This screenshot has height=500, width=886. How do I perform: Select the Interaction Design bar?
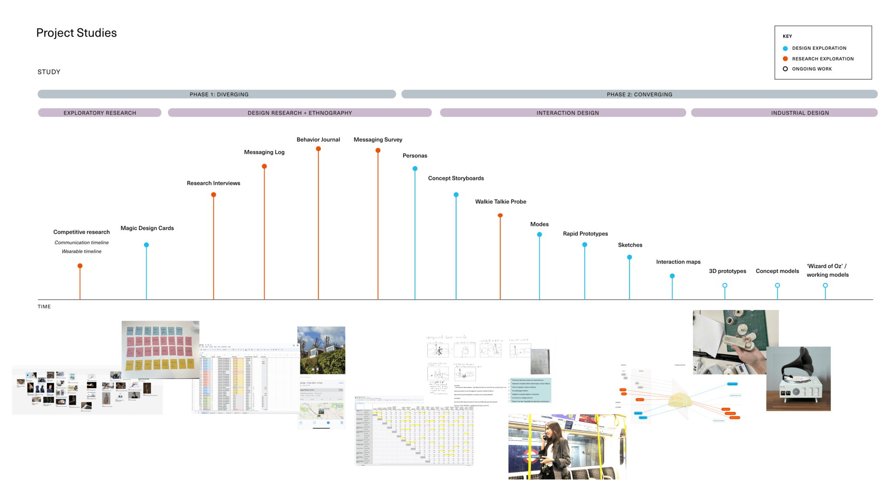[x=563, y=113]
